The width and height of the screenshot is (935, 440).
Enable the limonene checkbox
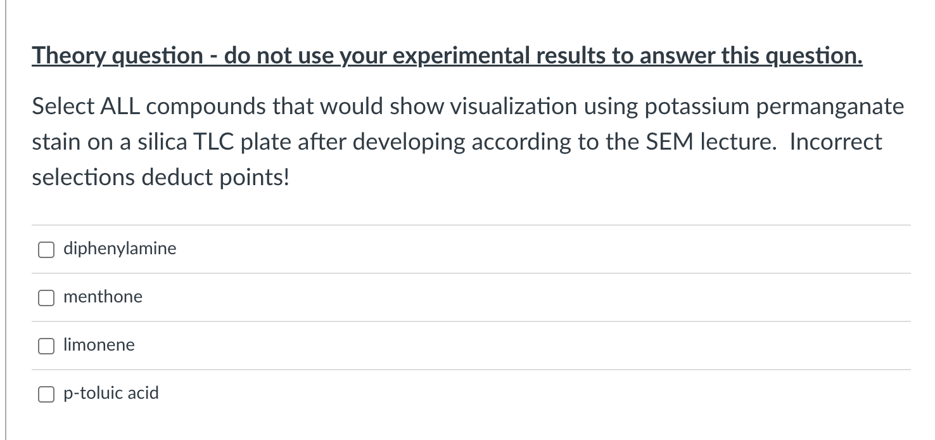46,346
